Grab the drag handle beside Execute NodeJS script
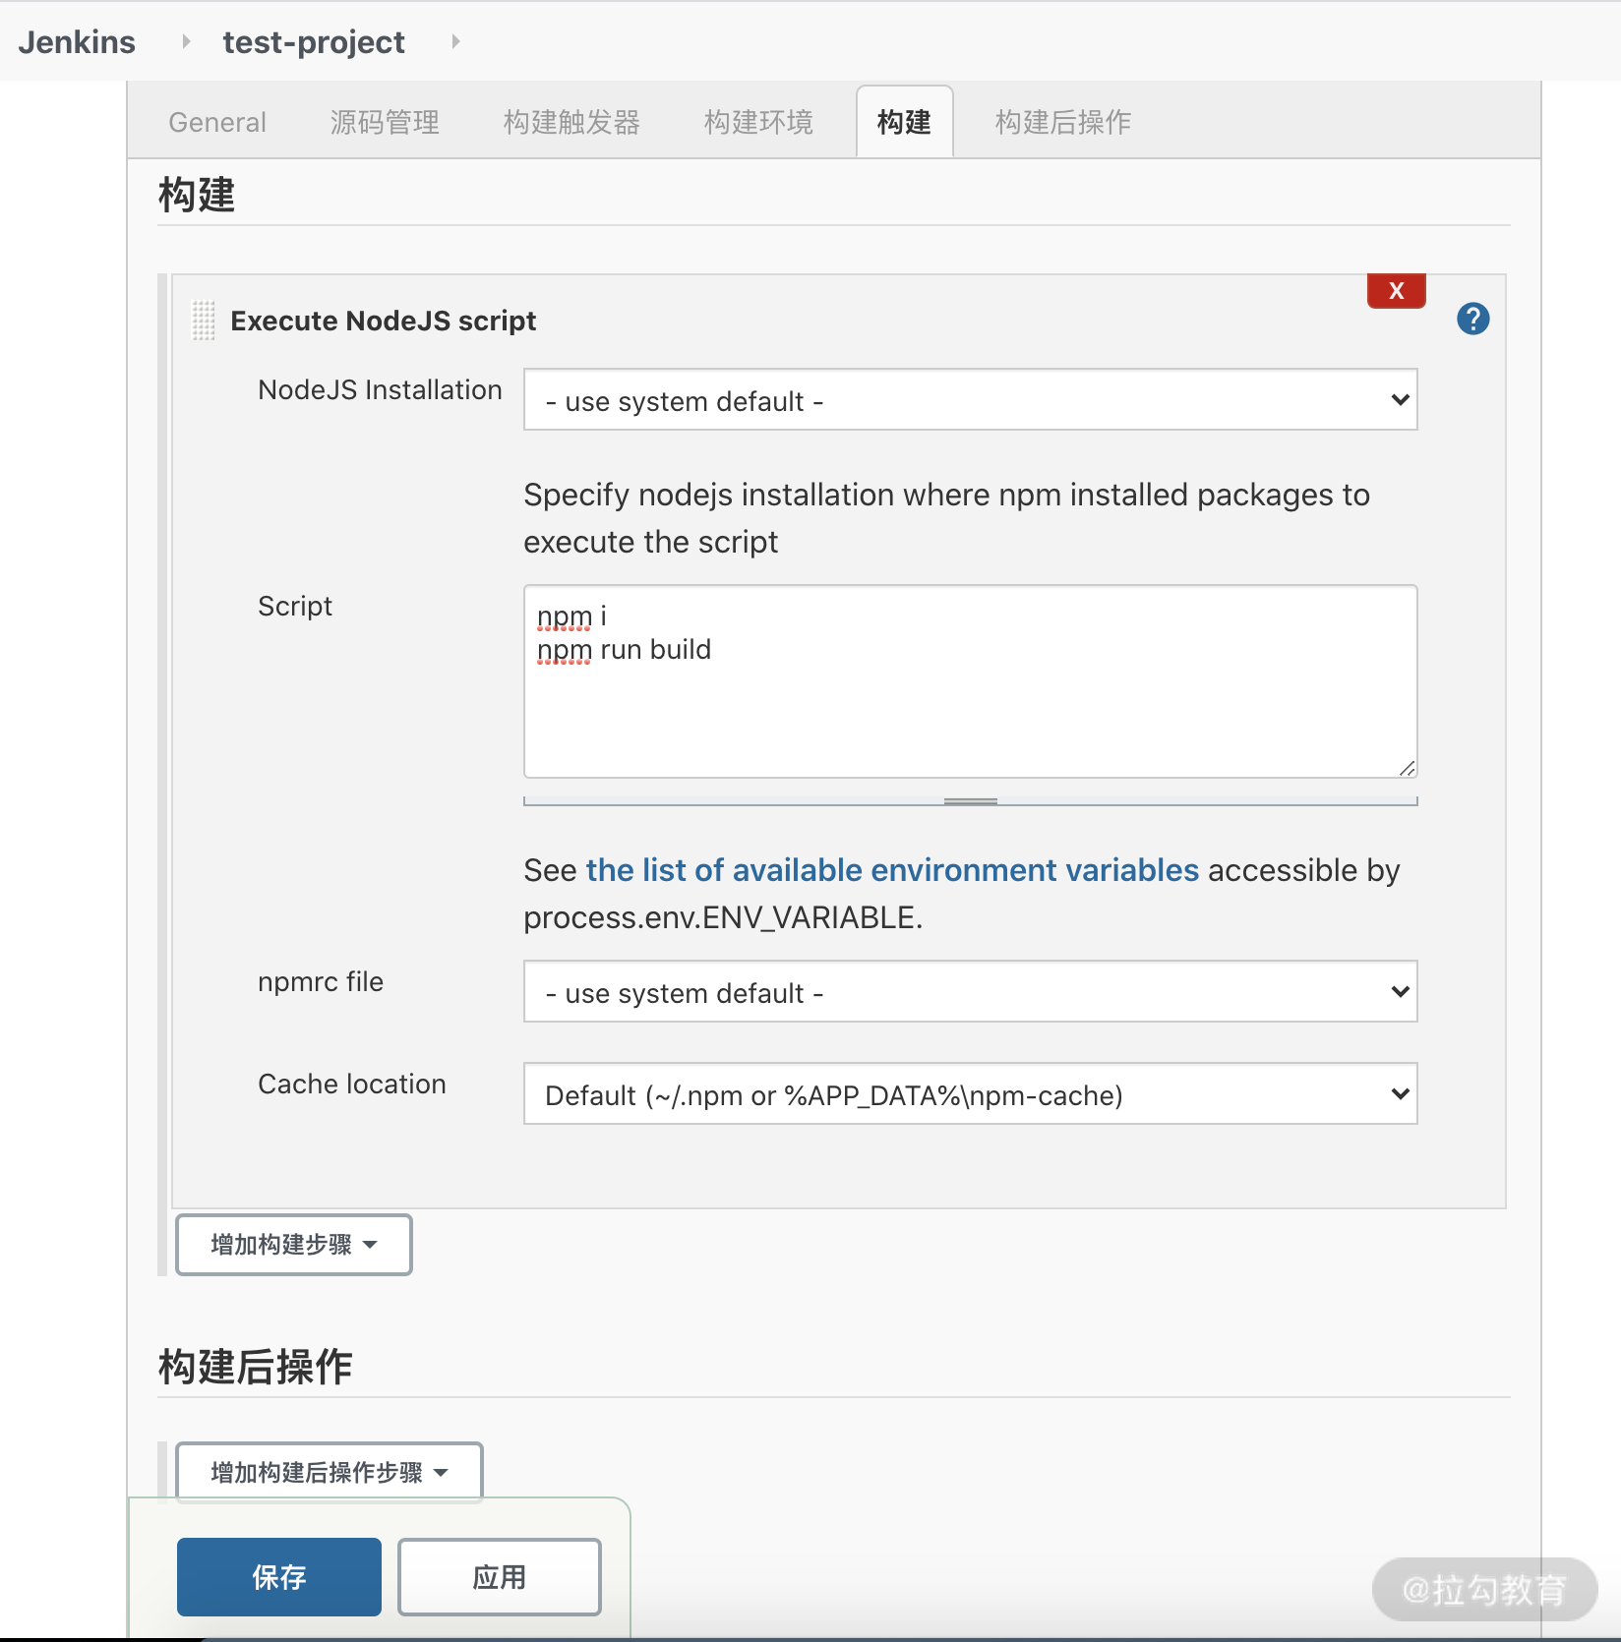 [x=203, y=321]
